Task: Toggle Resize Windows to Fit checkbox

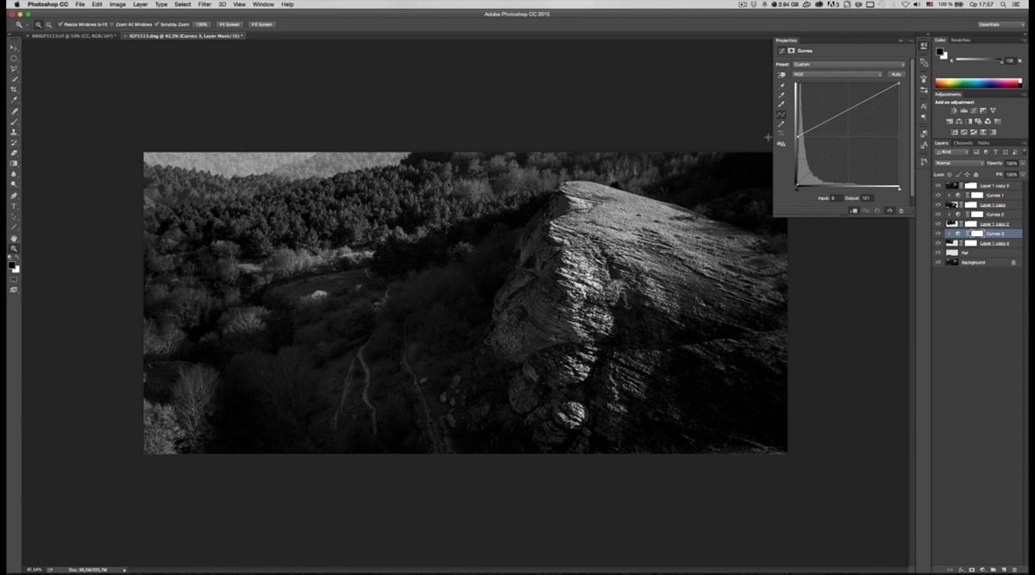Action: (60, 24)
